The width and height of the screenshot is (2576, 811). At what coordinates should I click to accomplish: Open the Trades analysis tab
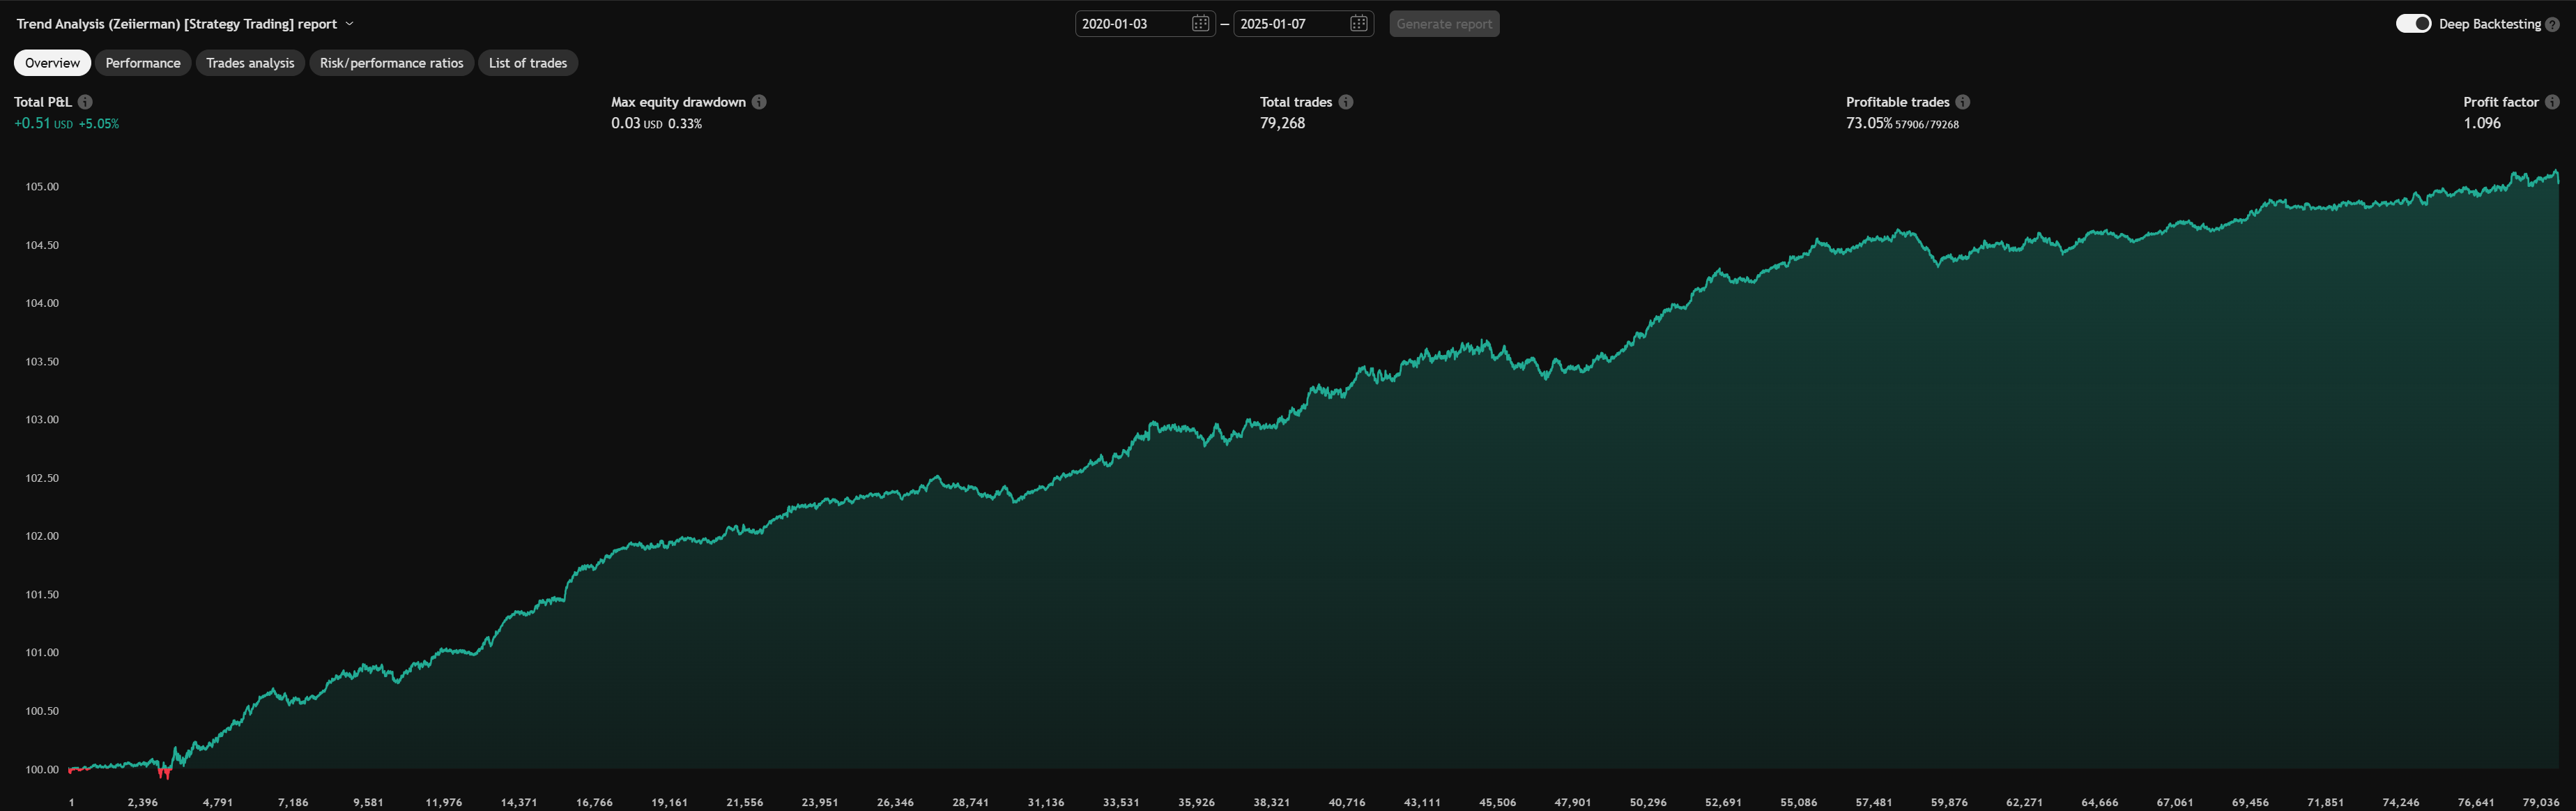point(250,63)
